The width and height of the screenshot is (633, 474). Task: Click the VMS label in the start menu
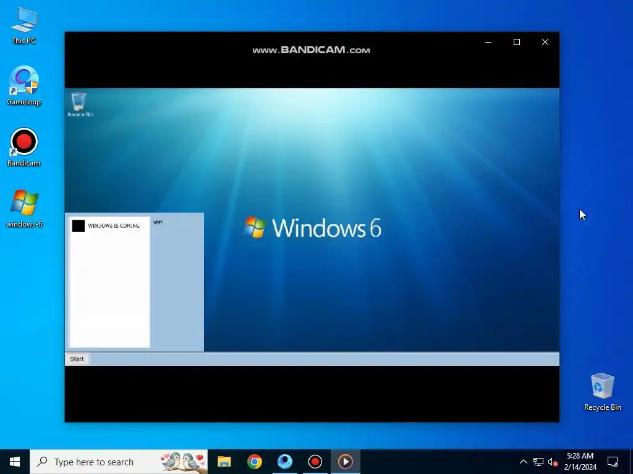(x=158, y=222)
